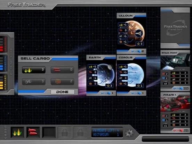Click the locked cargo slot nearest Payments display
This screenshot has height=144, width=192.
(80, 133)
